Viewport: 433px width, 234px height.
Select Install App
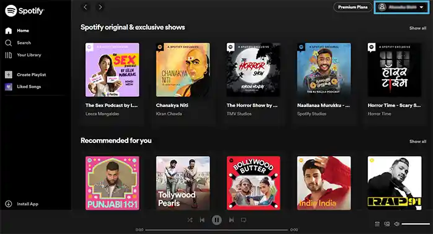point(28,204)
